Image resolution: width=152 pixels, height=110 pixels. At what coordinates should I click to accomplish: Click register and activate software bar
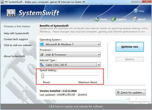coord(76,106)
